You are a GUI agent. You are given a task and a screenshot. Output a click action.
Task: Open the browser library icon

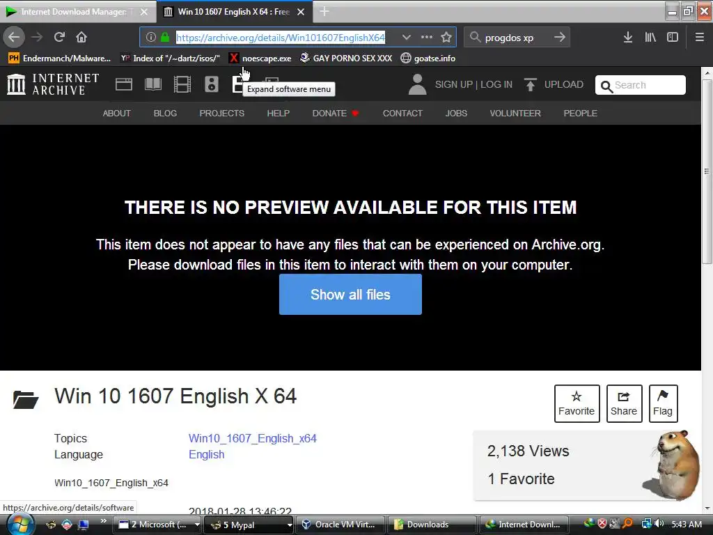coord(650,38)
